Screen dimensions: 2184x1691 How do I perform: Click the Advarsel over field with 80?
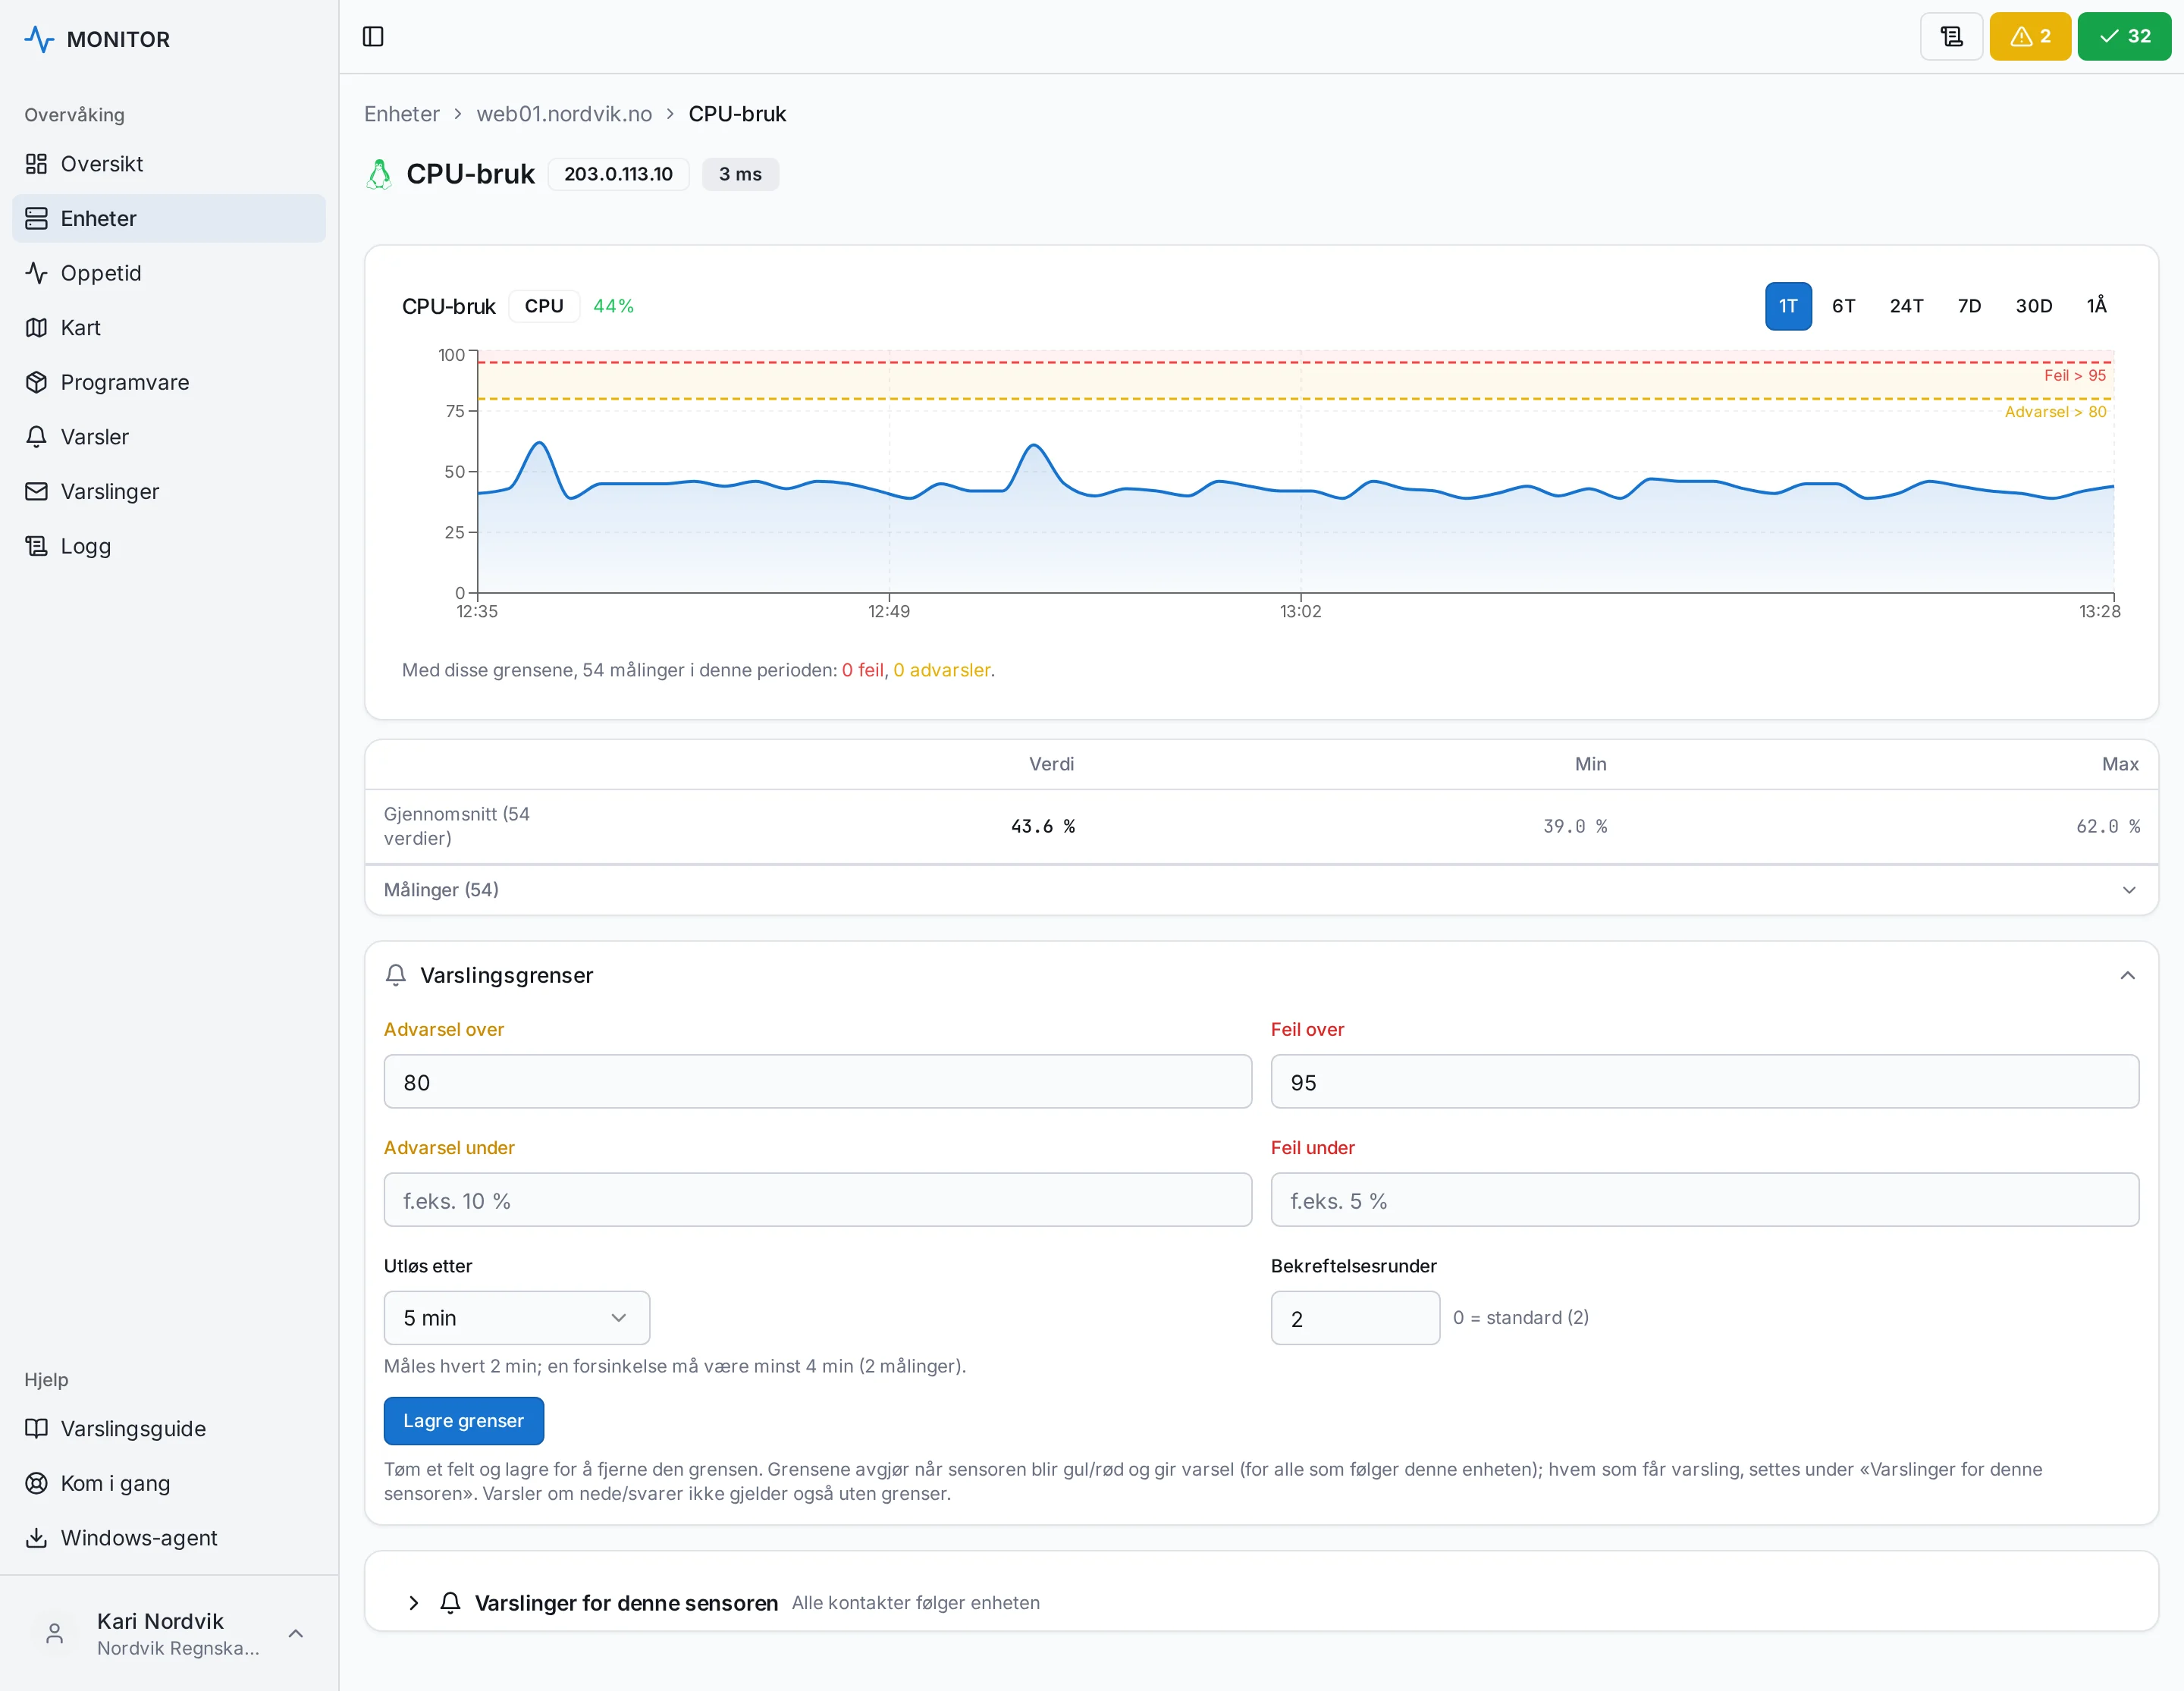tap(817, 1082)
